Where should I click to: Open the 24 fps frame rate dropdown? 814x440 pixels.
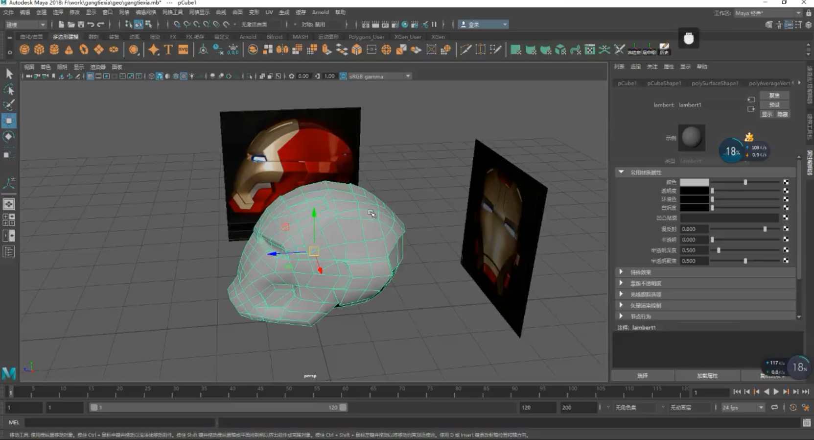tap(743, 408)
